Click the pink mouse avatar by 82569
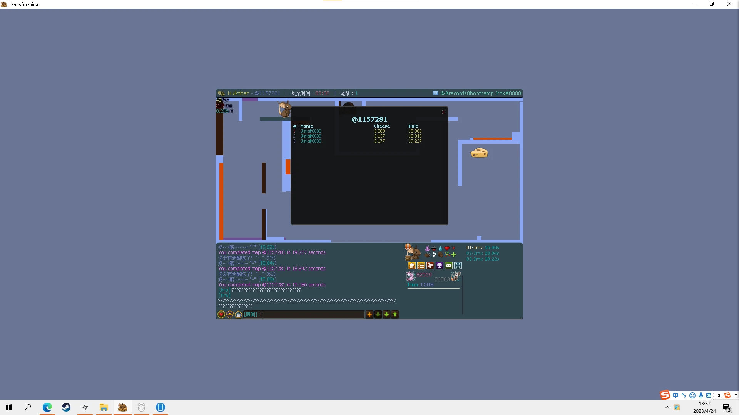739x415 pixels. (411, 276)
